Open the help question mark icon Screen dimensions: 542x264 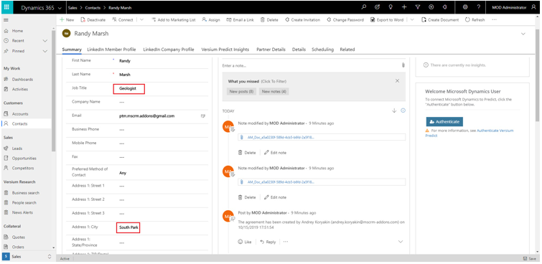pos(479,7)
